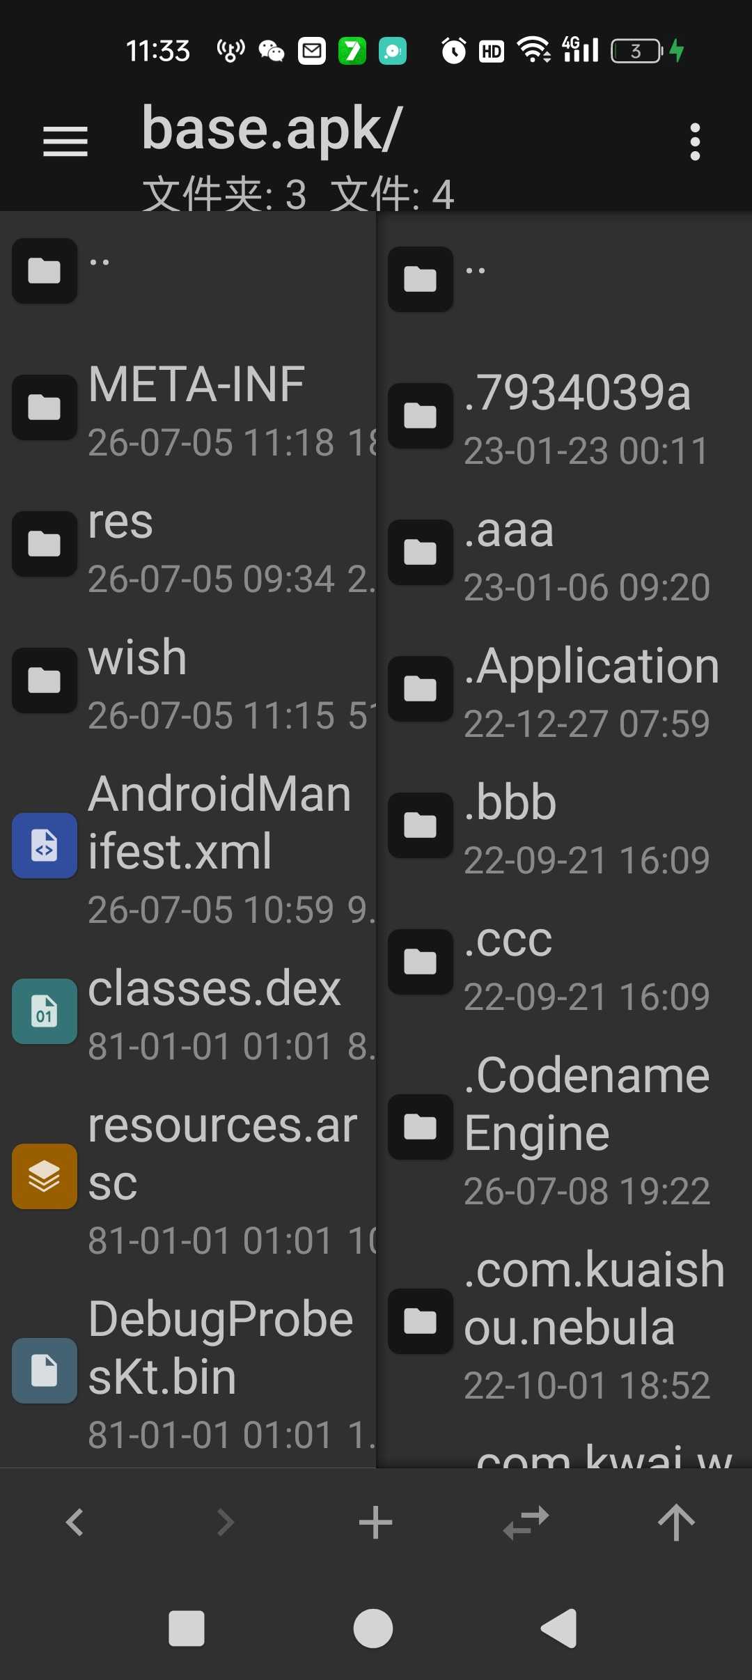
Task: Tap the plus icon to create new item
Action: [376, 1522]
